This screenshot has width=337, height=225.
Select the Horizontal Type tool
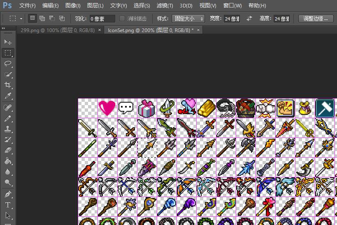[x=8, y=205]
